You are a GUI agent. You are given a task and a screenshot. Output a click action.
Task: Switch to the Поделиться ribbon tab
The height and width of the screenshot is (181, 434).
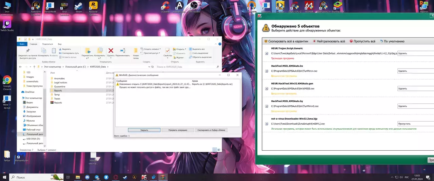47,44
